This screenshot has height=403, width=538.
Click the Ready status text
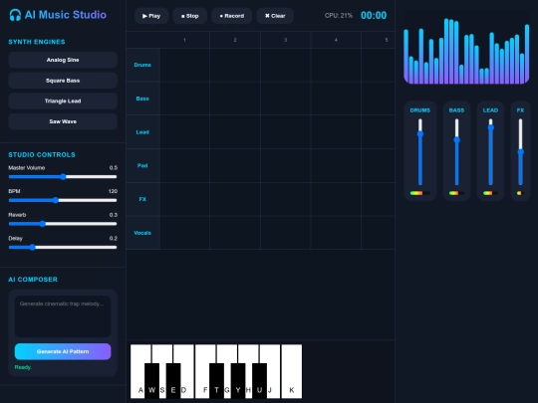(x=23, y=367)
